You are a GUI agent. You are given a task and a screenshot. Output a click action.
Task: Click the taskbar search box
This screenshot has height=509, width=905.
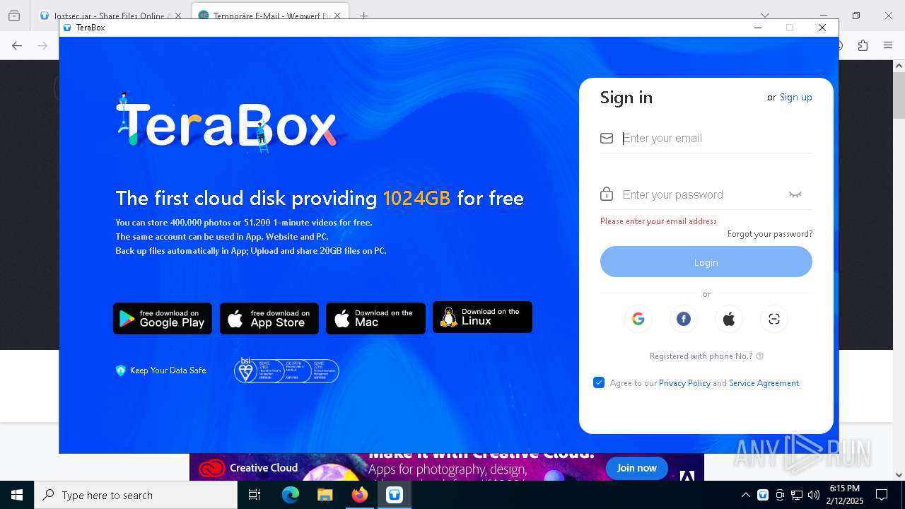point(136,495)
